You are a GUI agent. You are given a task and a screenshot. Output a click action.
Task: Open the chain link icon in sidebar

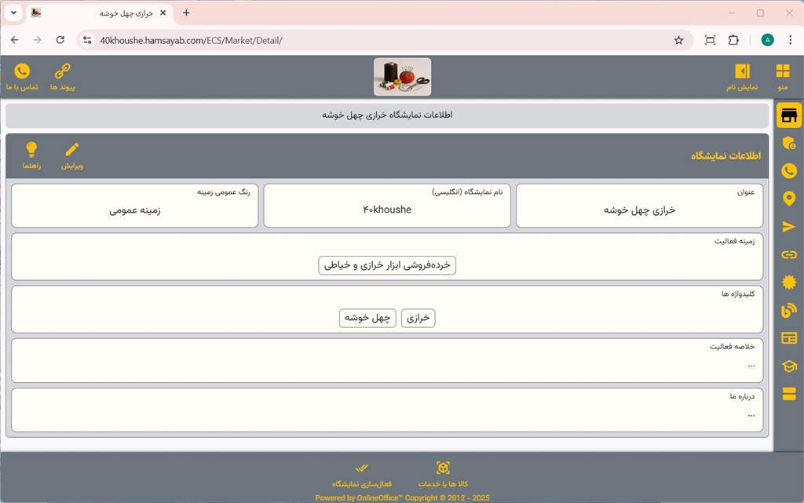click(789, 254)
